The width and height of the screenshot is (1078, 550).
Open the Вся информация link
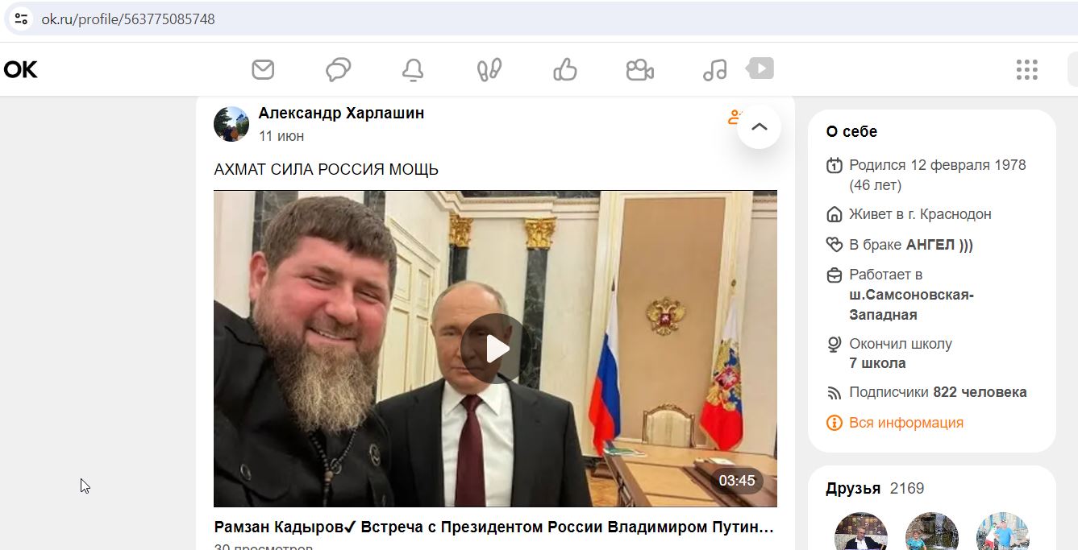pyautogui.click(x=905, y=423)
